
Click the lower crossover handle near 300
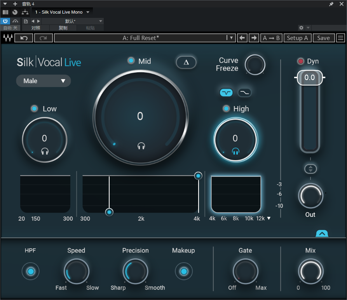pos(109,212)
